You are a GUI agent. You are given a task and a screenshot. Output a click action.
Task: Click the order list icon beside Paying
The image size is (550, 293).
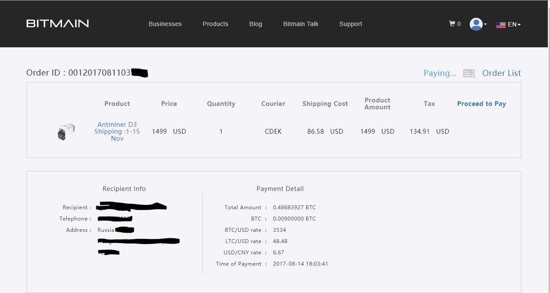469,73
